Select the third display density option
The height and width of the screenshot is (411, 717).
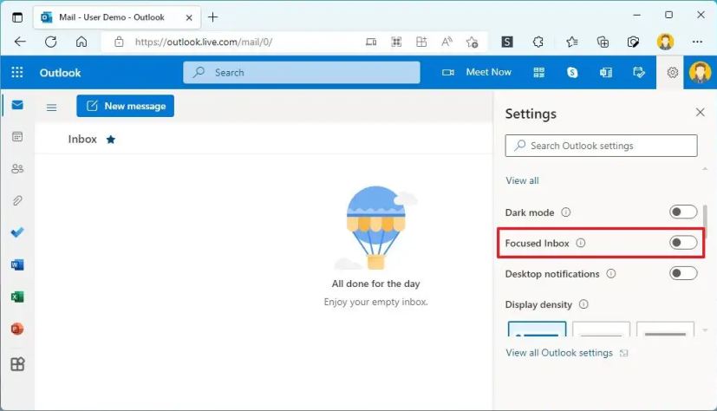(665, 329)
